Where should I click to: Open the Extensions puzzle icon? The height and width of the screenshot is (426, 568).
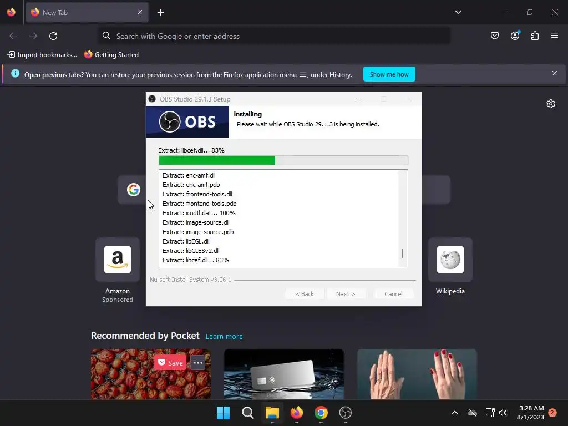click(x=535, y=35)
